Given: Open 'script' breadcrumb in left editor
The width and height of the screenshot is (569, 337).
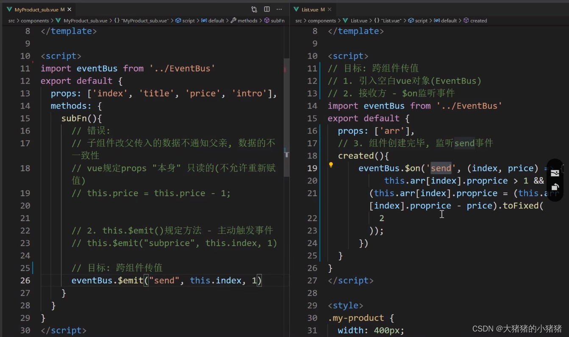Looking at the screenshot, I should 185,20.
